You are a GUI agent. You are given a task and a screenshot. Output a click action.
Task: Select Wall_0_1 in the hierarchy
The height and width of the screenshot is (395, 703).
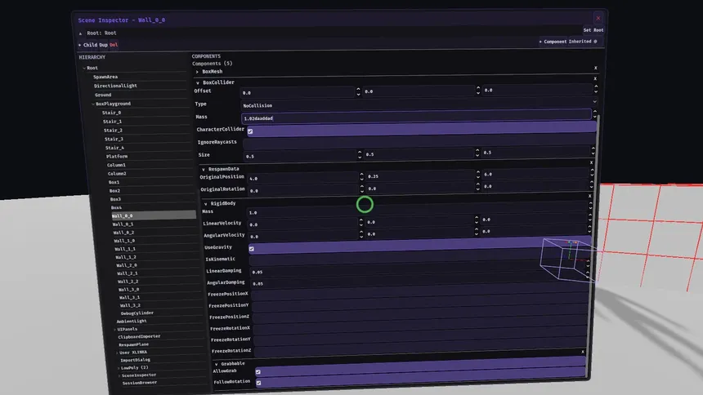pyautogui.click(x=123, y=224)
